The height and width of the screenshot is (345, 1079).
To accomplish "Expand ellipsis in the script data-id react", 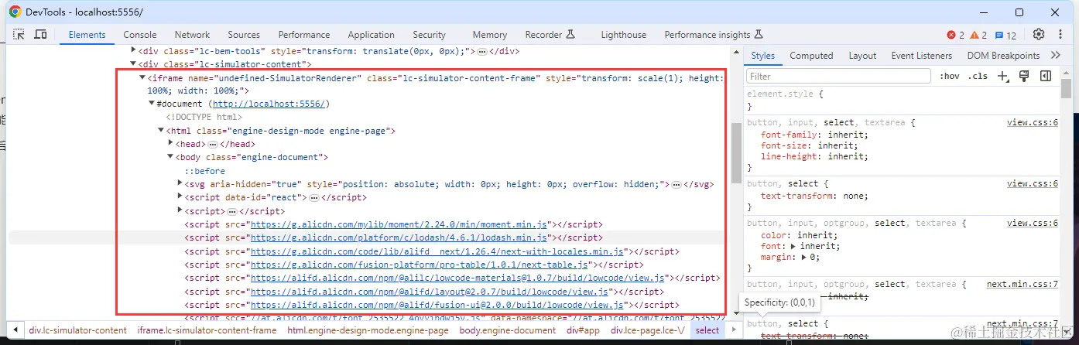I will tap(314, 198).
